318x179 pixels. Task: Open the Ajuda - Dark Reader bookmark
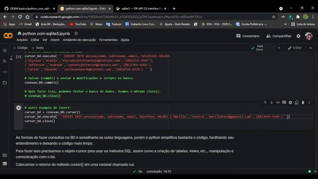pos(174,24)
